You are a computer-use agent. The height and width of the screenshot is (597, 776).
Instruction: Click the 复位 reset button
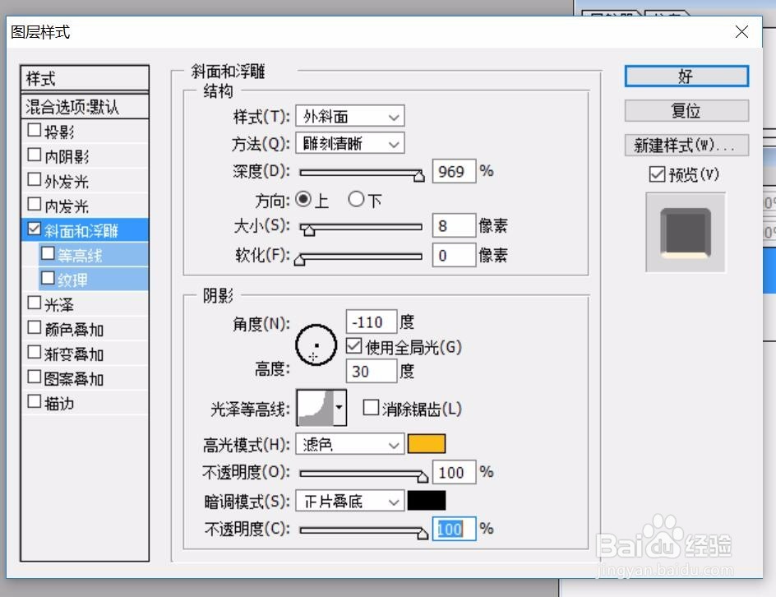[686, 110]
